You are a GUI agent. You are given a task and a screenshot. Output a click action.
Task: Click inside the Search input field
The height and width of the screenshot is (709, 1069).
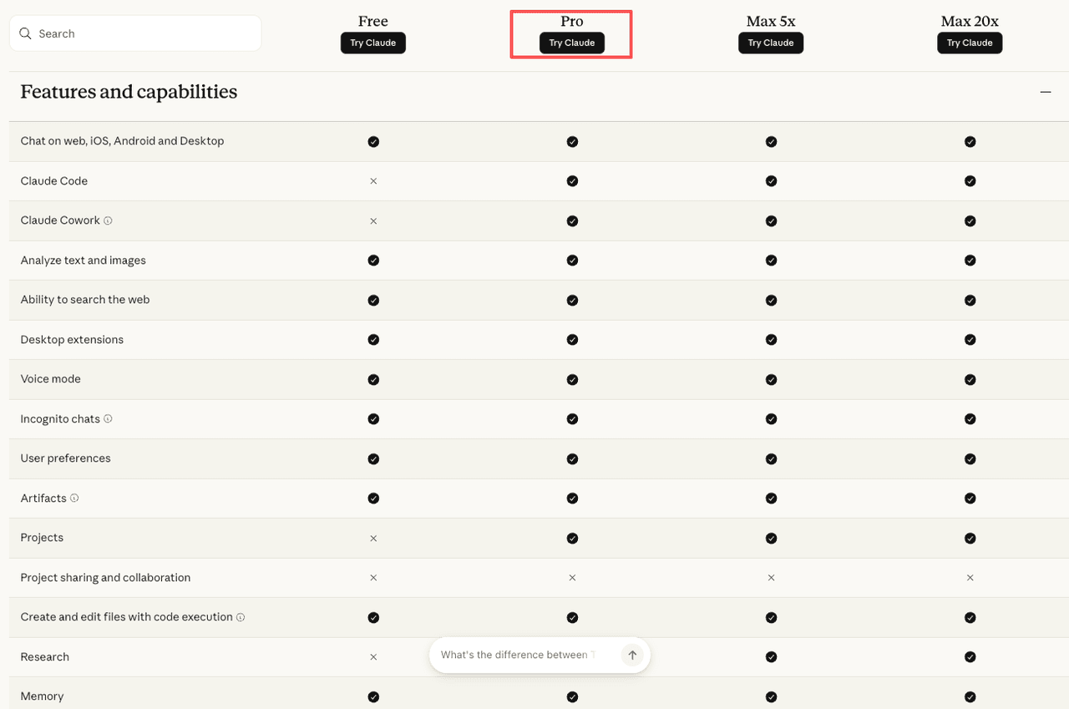[x=134, y=33]
